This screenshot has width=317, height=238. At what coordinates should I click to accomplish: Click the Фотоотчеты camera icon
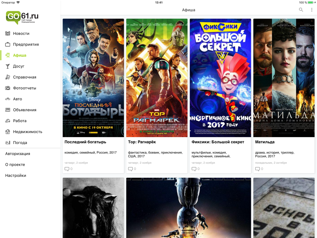(8, 88)
